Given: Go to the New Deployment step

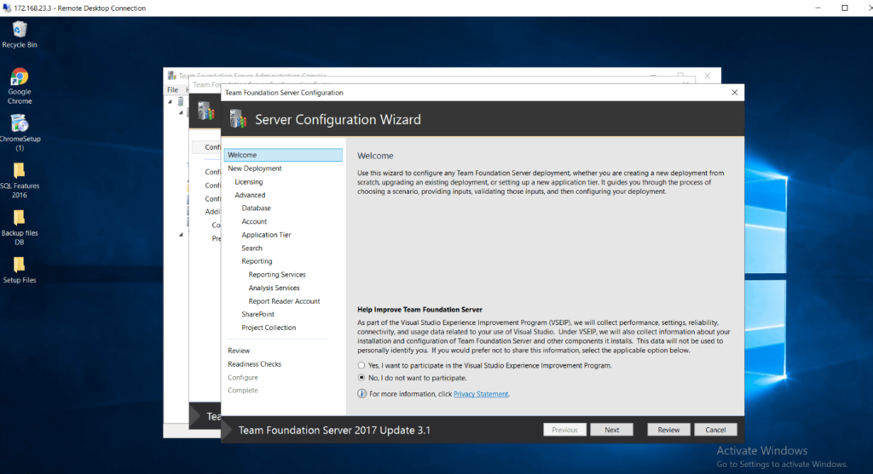Looking at the screenshot, I should 254,168.
